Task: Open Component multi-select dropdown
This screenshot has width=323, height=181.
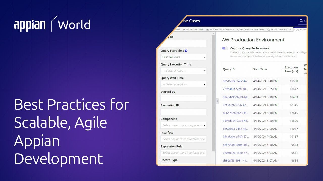Action: [184, 125]
